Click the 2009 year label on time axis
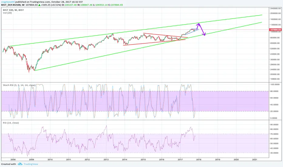The height and width of the screenshot is (167, 283). point(32,159)
